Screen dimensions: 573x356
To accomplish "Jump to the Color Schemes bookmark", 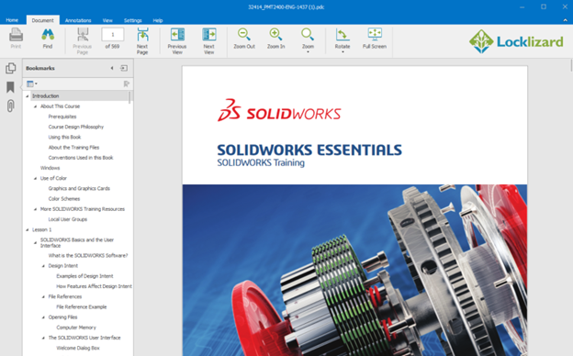I will point(64,198).
